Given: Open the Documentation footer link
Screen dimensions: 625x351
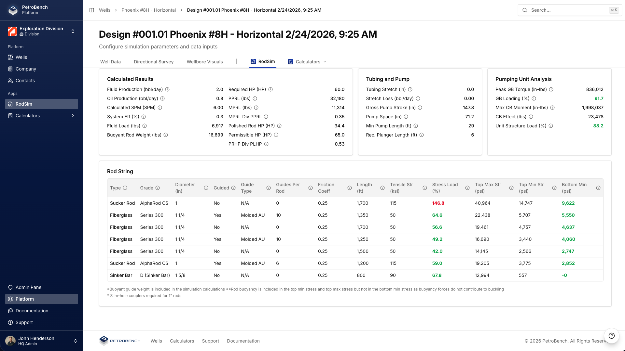Looking at the screenshot, I should [243, 341].
